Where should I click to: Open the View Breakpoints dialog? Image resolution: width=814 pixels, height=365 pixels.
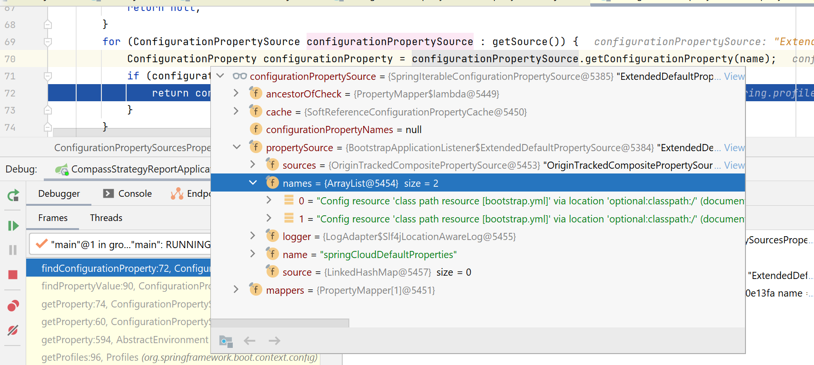13,306
